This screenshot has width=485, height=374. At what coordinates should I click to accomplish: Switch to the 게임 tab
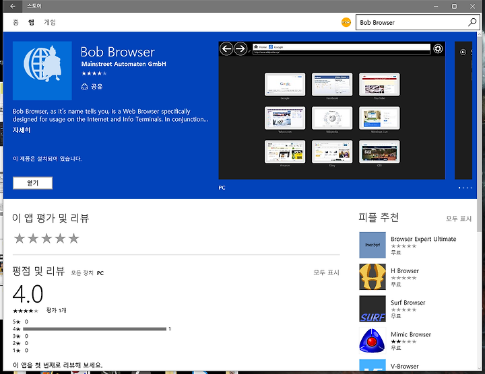click(x=50, y=22)
